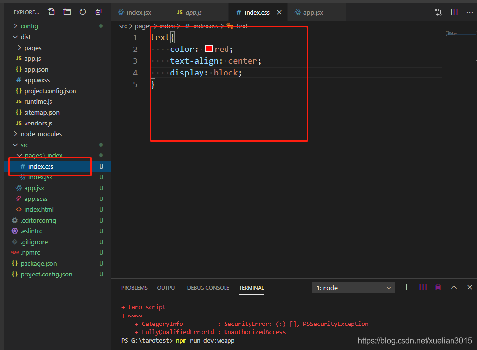
Task: Open root project.config.json file
Action: 58,275
